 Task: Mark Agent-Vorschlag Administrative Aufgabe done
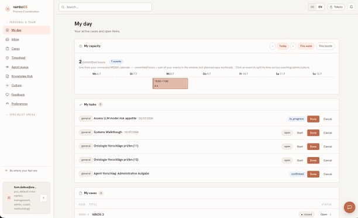click(x=313, y=174)
